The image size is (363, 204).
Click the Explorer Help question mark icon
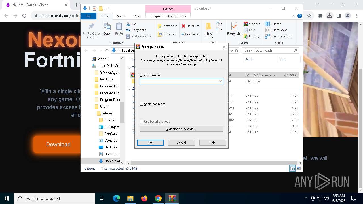(299, 16)
